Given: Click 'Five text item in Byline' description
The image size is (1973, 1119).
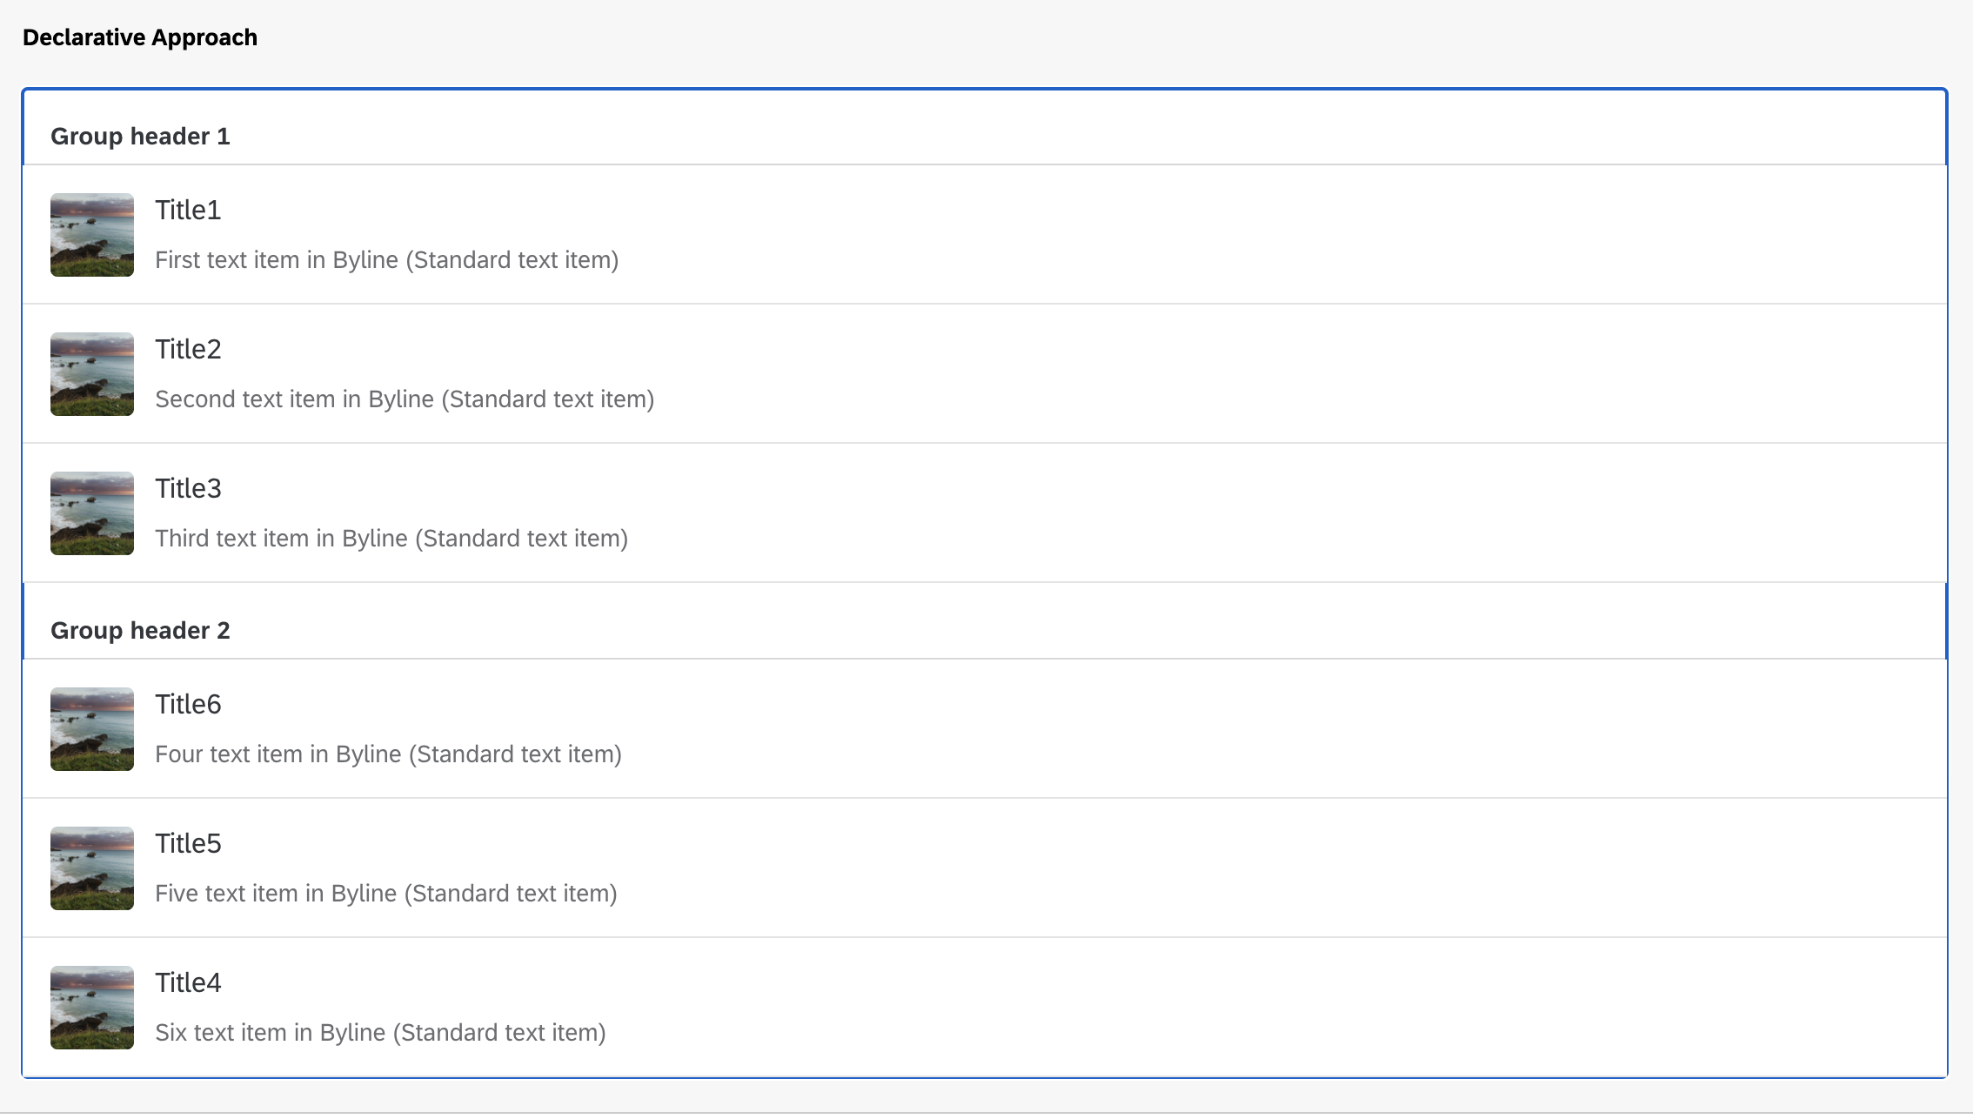Looking at the screenshot, I should click(x=386, y=894).
